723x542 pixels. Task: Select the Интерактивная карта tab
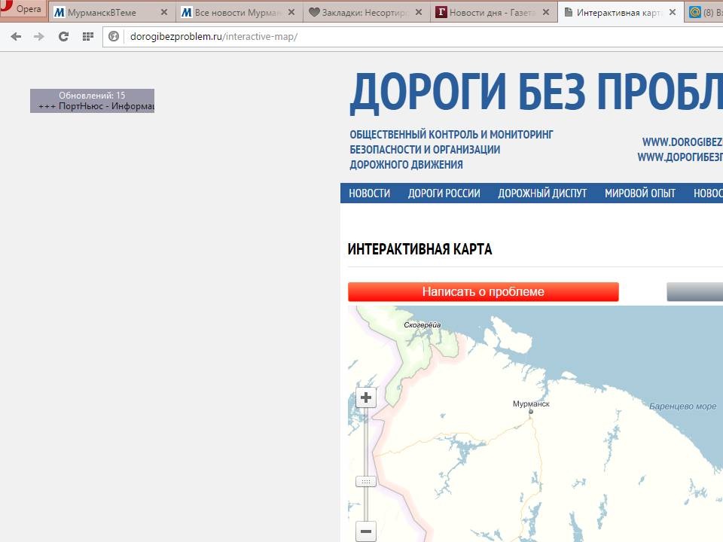click(x=620, y=13)
